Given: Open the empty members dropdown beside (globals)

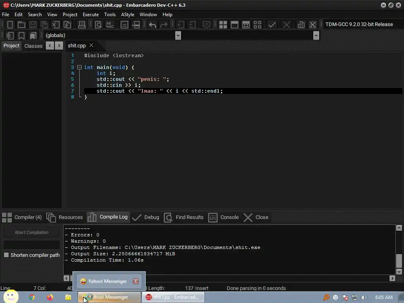Looking at the screenshot, I should coord(316,35).
